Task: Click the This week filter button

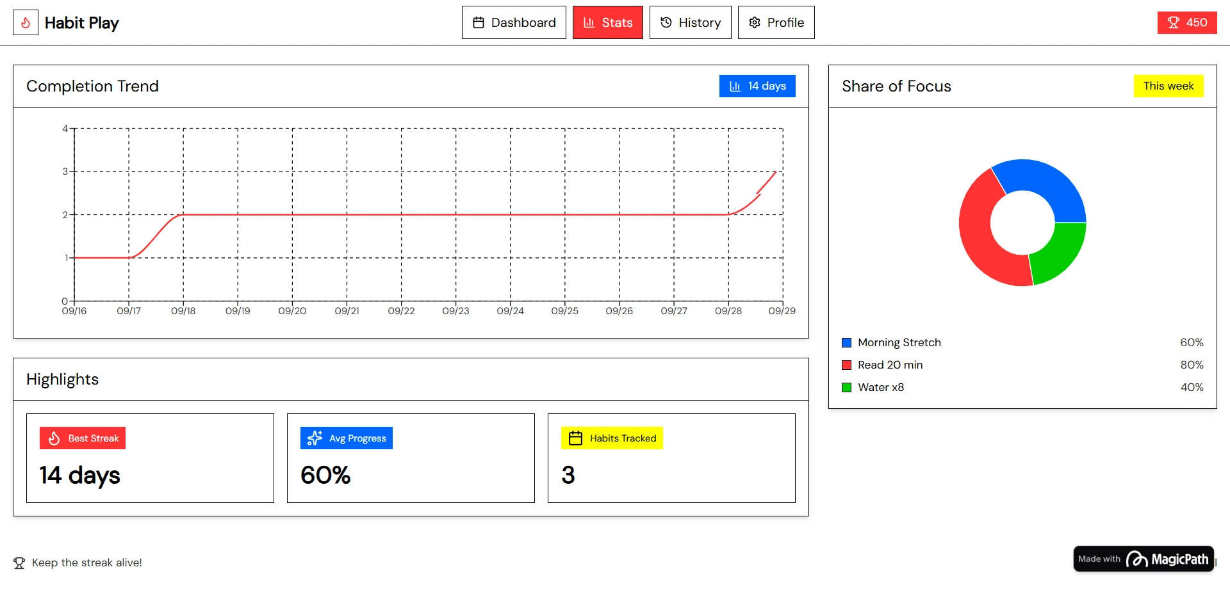Action: (x=1168, y=86)
